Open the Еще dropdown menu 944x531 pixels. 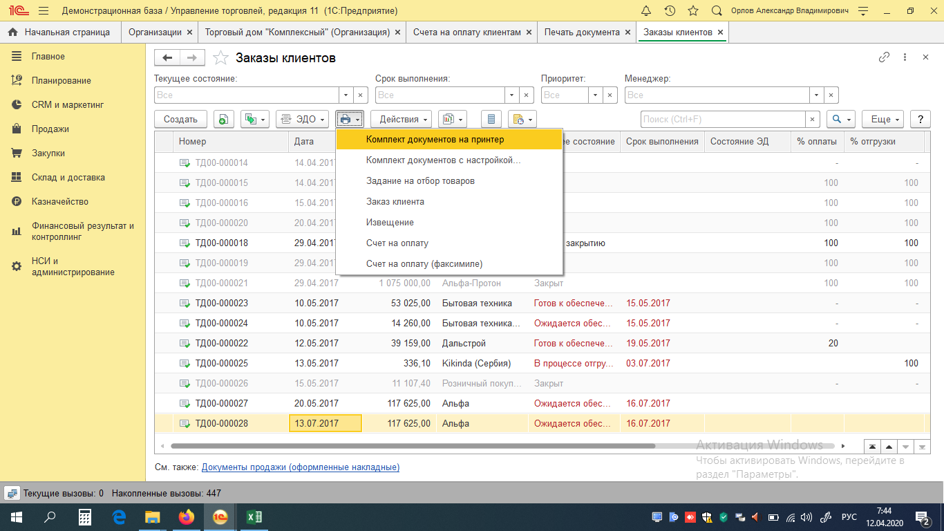[883, 120]
